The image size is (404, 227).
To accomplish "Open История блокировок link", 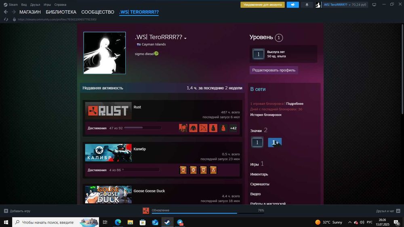I will (x=266, y=115).
